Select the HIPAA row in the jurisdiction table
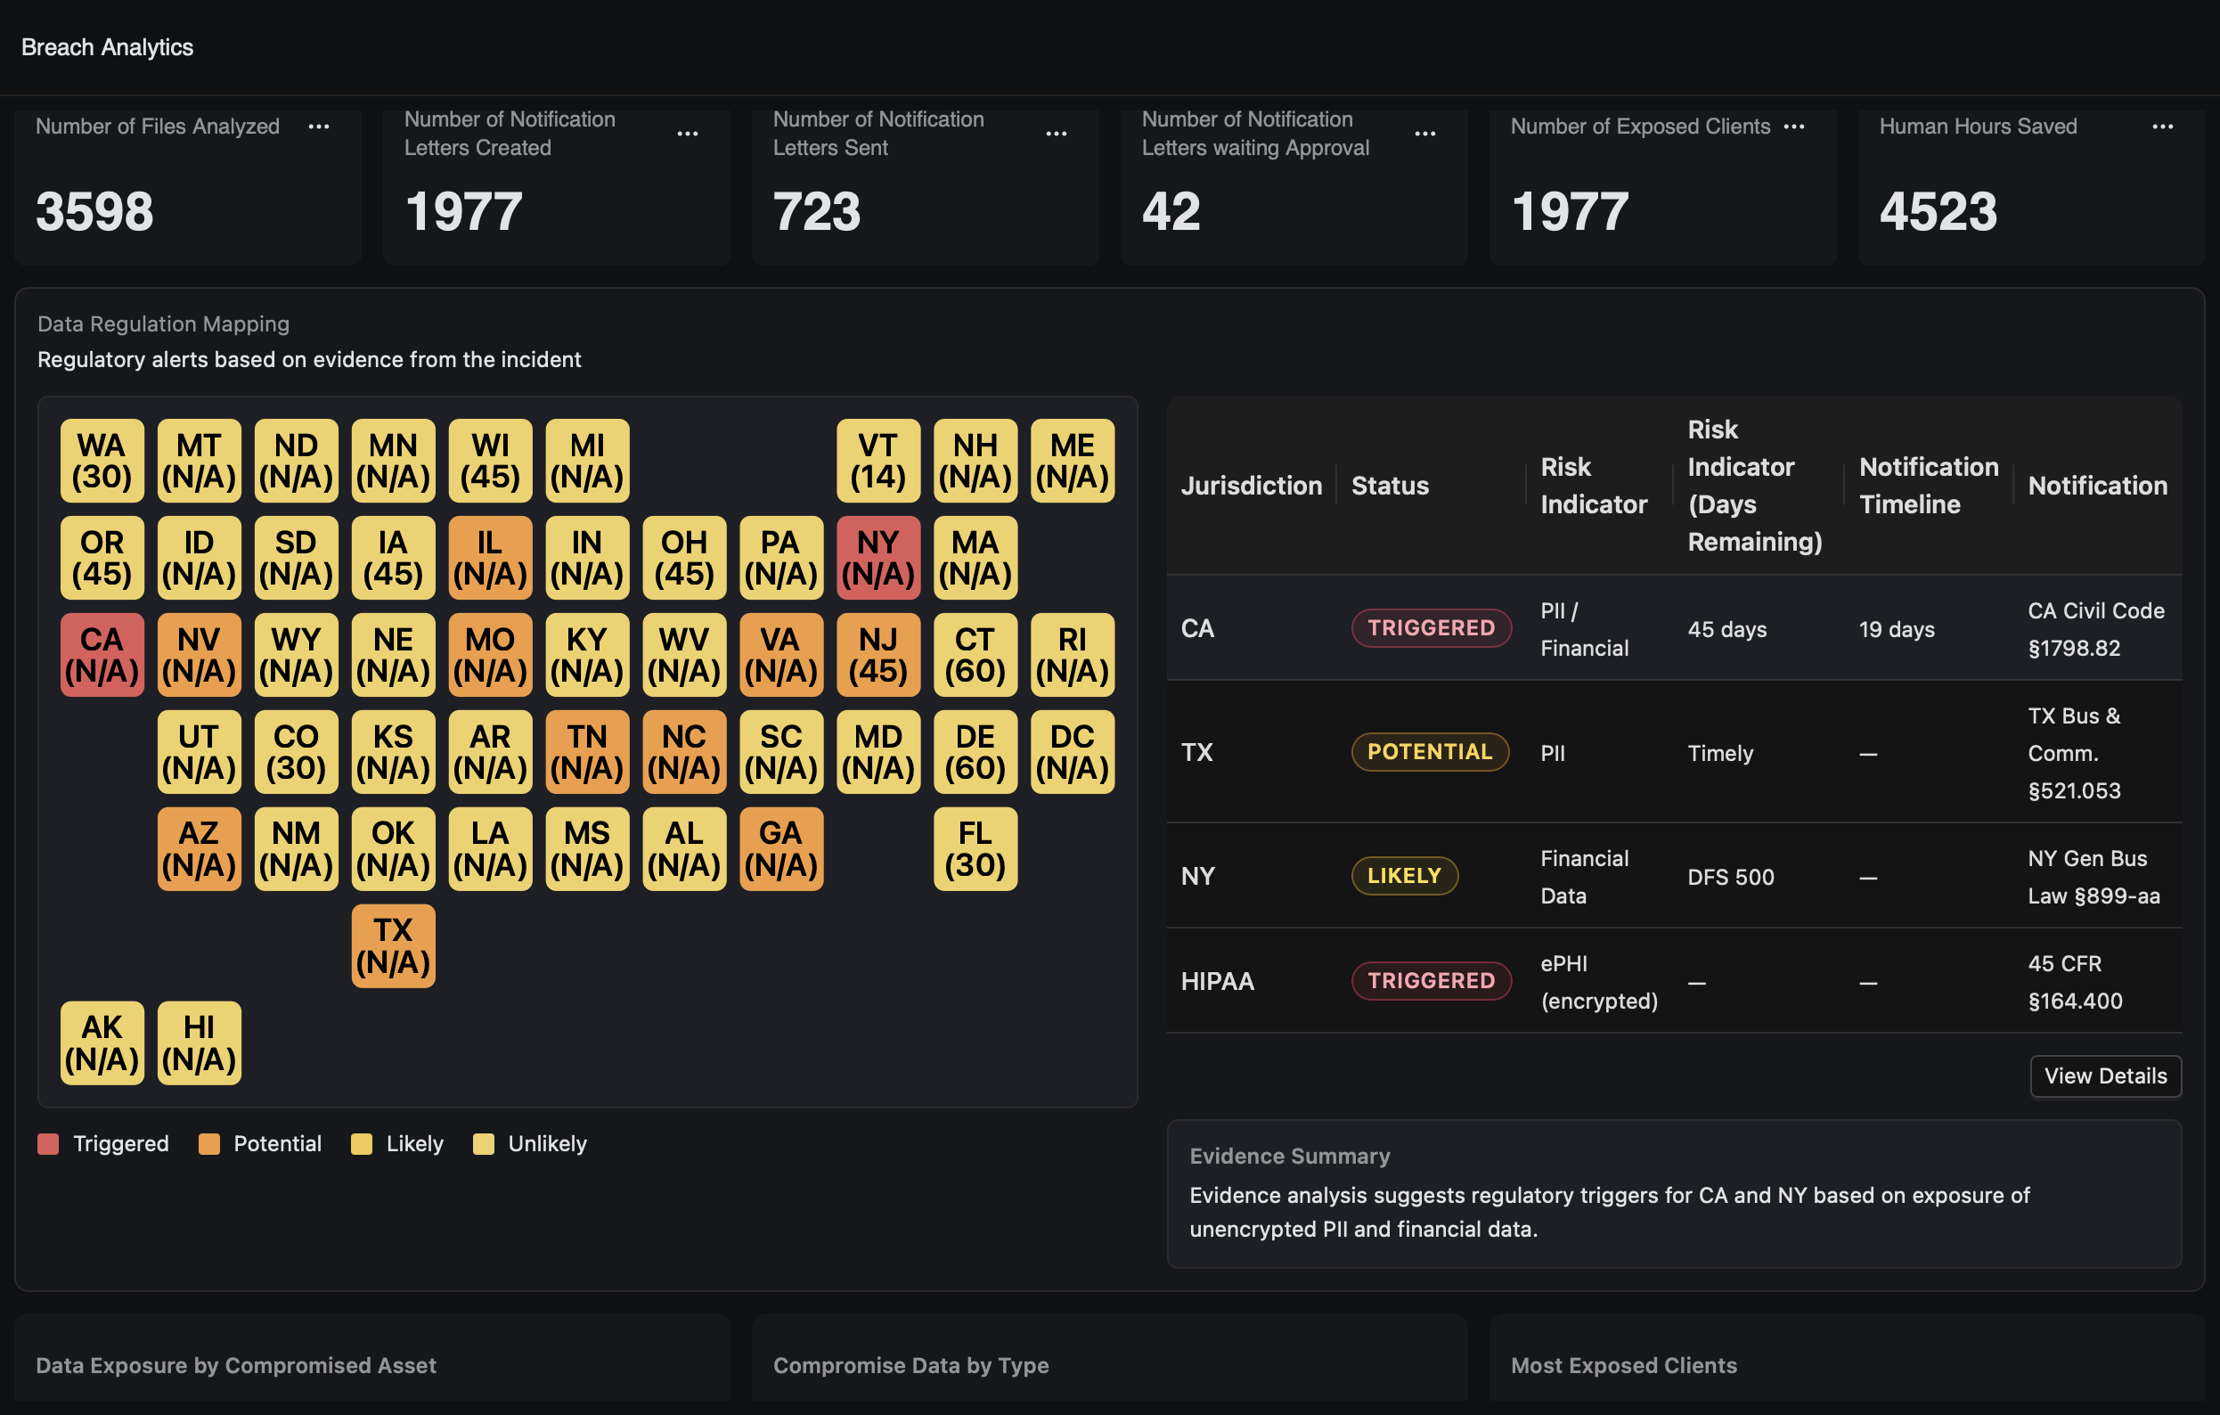The image size is (2220, 1415). 1217,981
